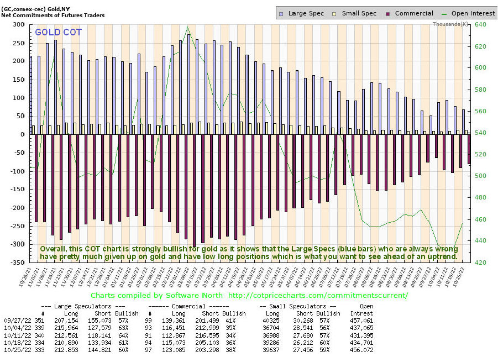Click the yellow Small Spec legend swatch
This screenshot has height=357, width=498.
click(x=337, y=13)
